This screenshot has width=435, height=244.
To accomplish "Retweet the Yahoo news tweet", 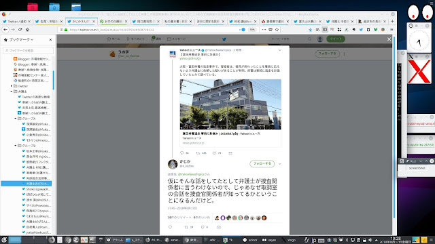I will (198, 153).
